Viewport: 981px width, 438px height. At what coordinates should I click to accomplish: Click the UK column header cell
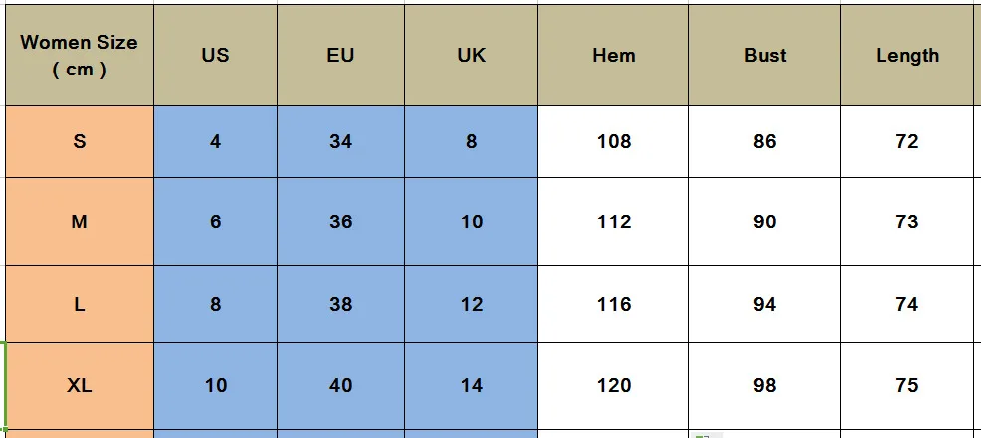click(471, 56)
